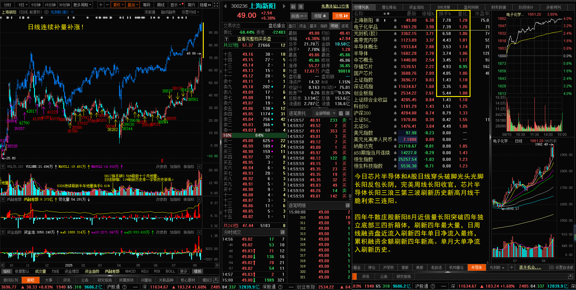Click the fullscreen expand icon in chart toolbar
The image size is (576, 290).
(216, 5)
